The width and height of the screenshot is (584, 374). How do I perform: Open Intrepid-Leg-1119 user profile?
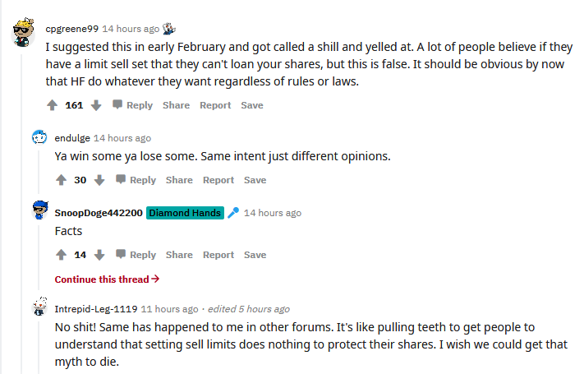(95, 309)
